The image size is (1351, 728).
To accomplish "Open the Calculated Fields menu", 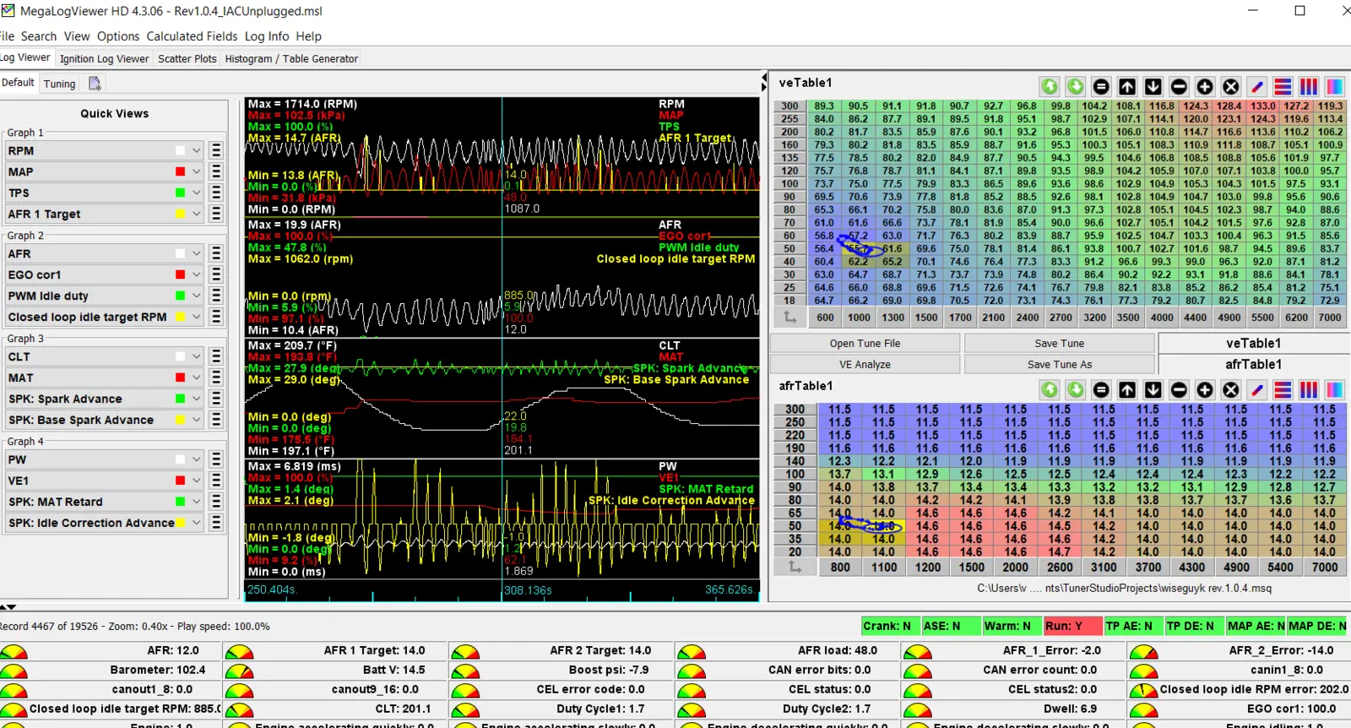I will point(192,36).
